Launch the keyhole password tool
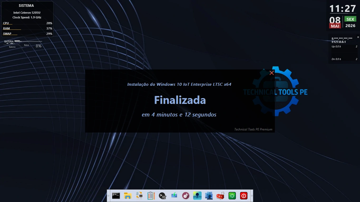 (197, 196)
